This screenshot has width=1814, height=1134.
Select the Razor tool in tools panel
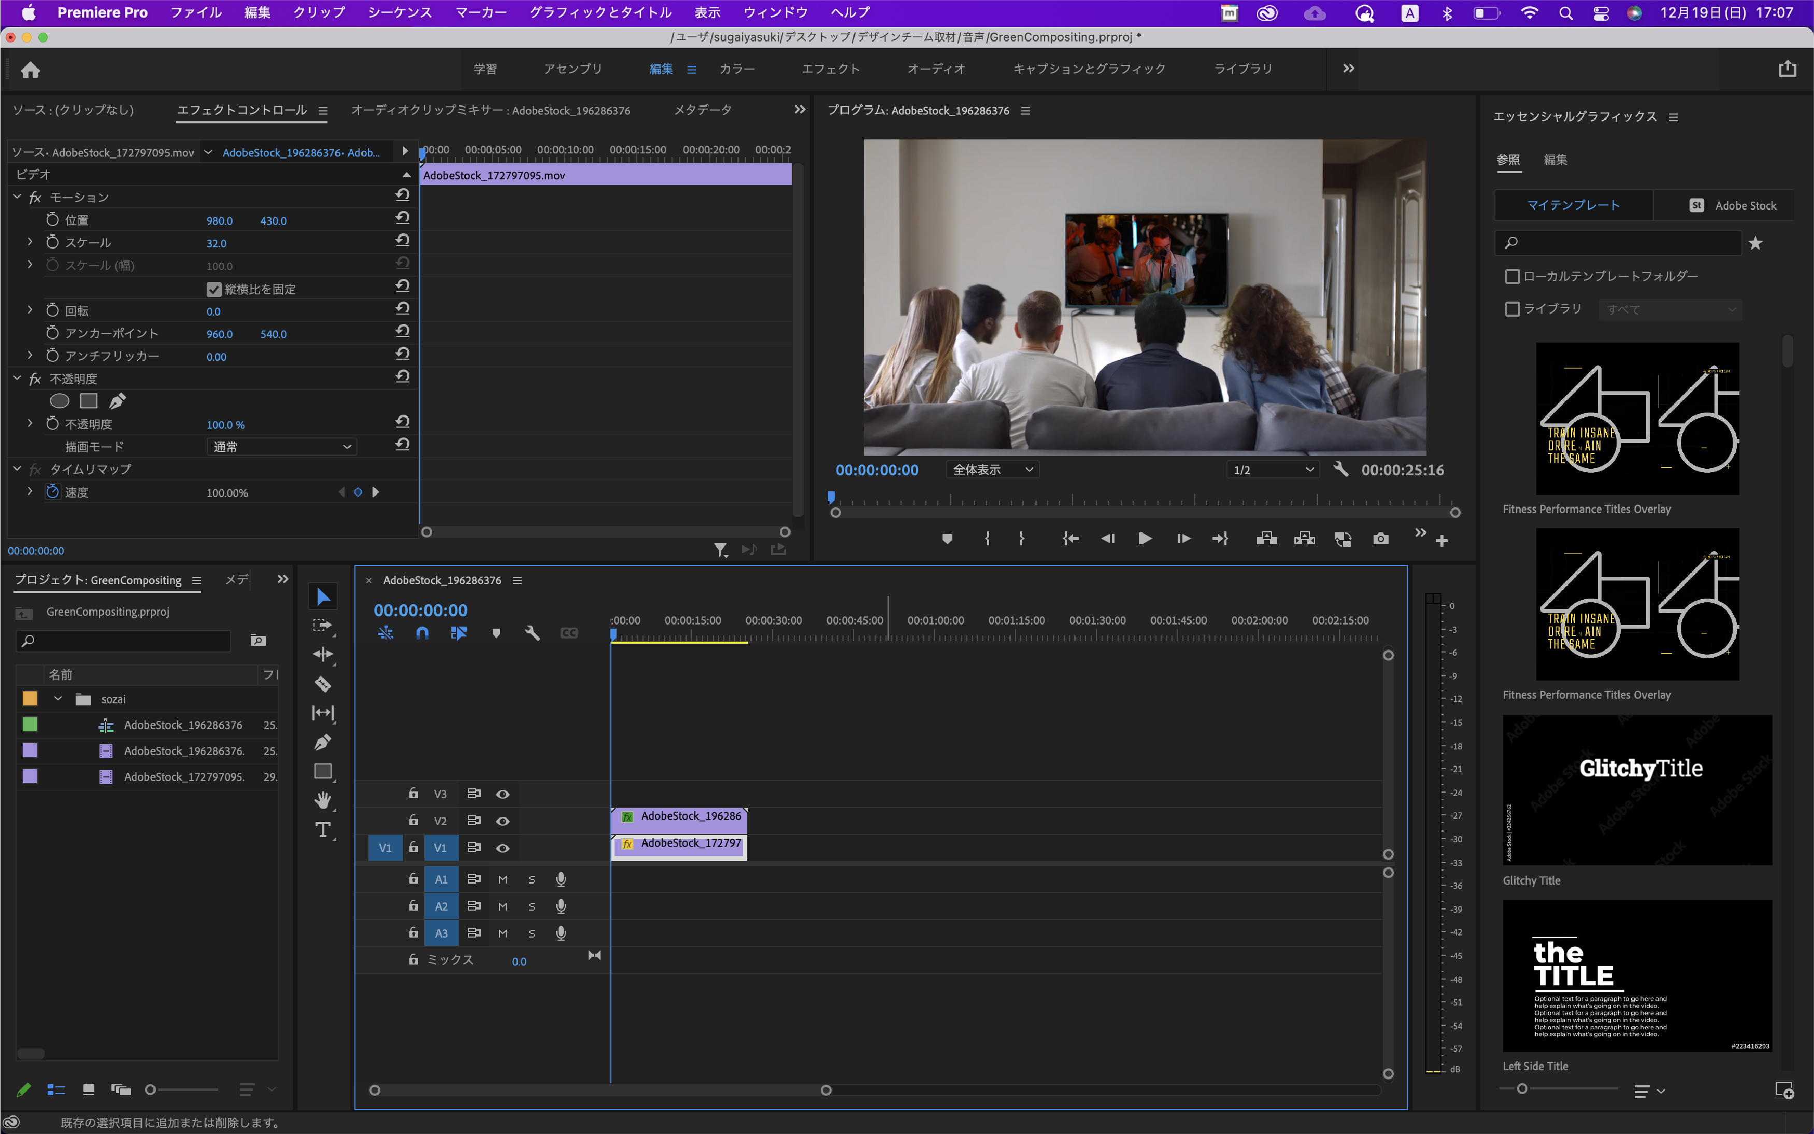323,683
